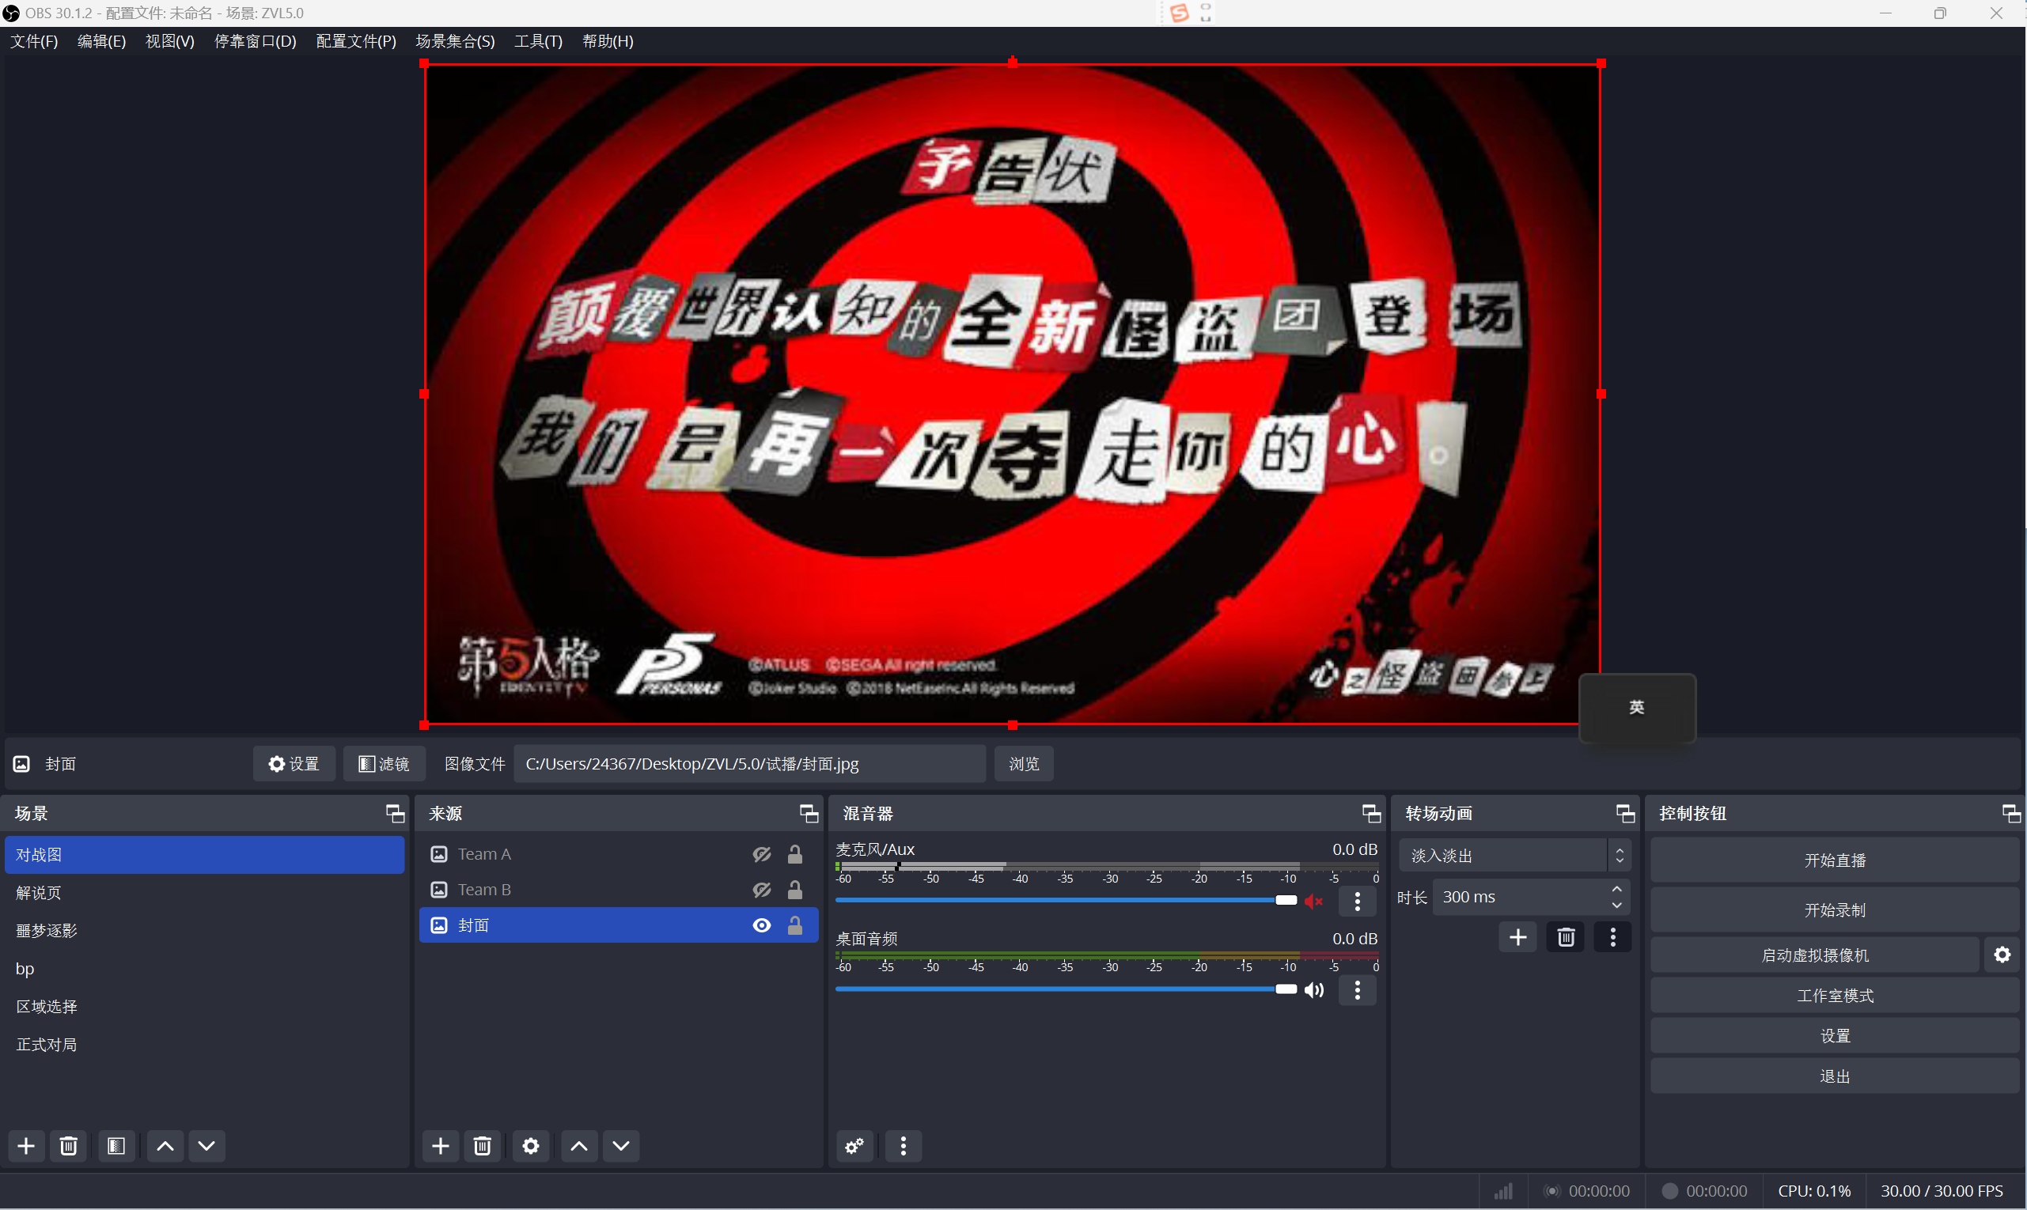Image resolution: width=2027 pixels, height=1210 pixels.
Task: Add a new scene with the plus icon
Action: pos(26,1146)
